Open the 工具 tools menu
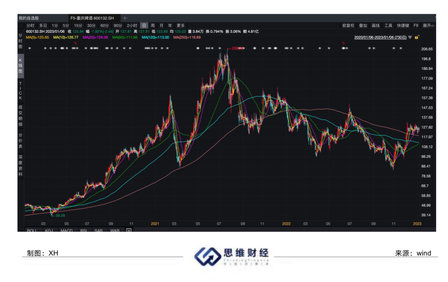448x282 pixels. pos(388,25)
